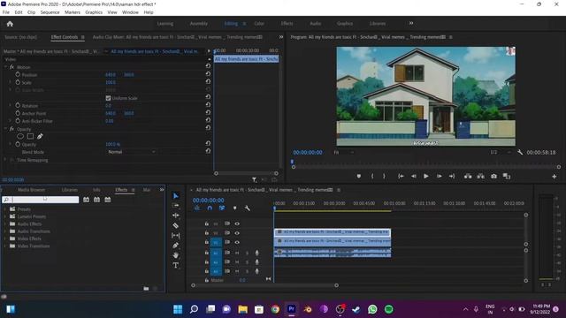Viewport: 566px width, 318px height.
Task: Switch to the Color workspace tab
Action: click(259, 24)
